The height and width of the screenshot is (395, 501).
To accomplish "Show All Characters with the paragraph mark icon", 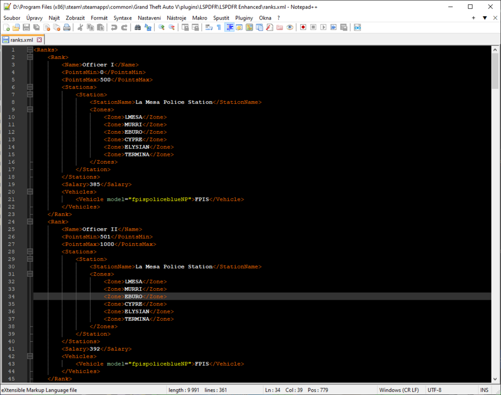I will [x=218, y=27].
